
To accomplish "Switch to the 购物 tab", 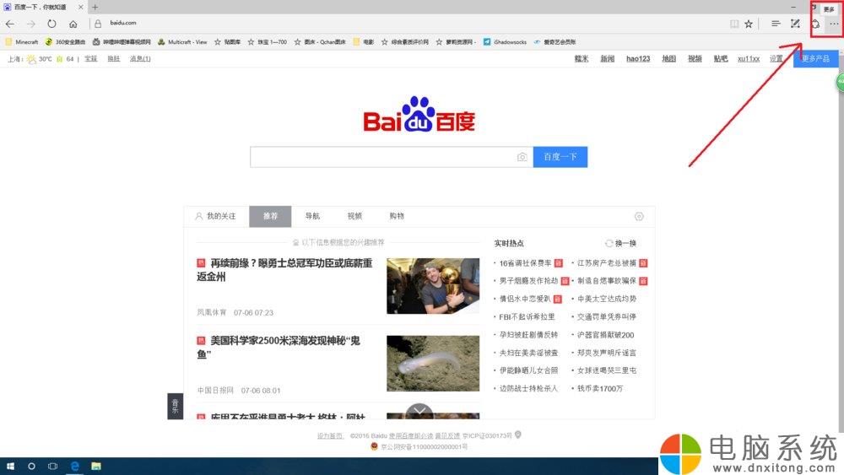I will [397, 216].
